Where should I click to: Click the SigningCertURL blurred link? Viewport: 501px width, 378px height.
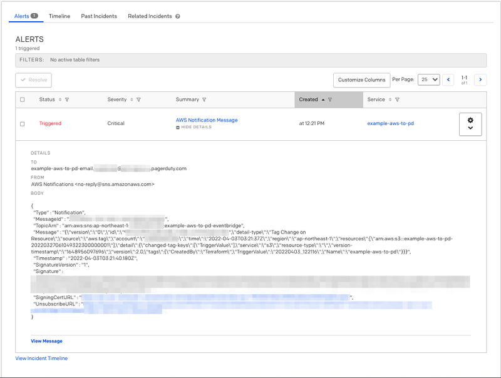click(x=215, y=297)
